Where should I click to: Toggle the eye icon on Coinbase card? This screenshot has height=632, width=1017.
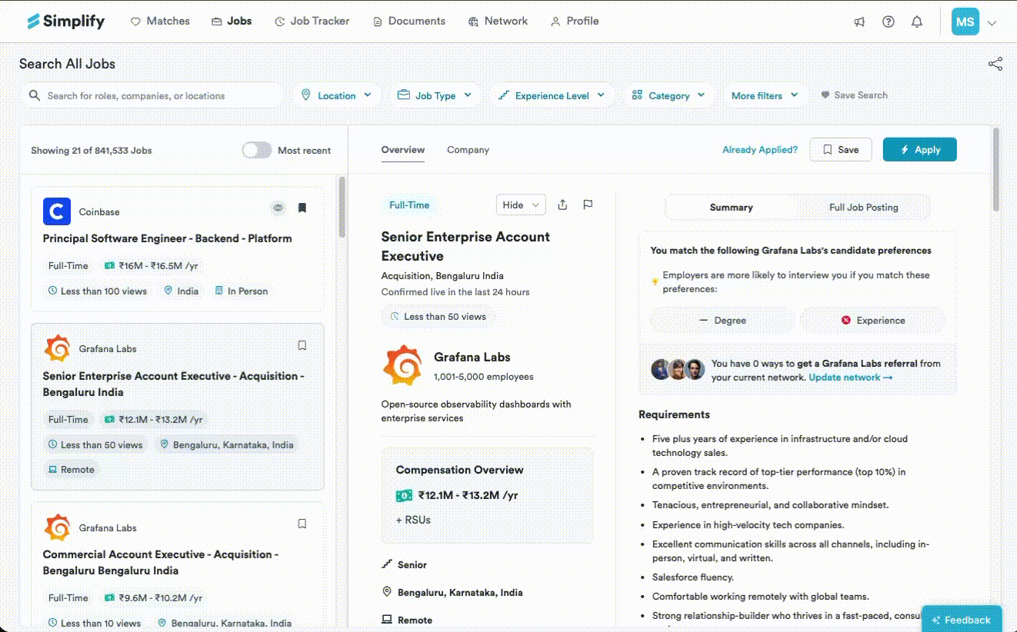coord(278,208)
